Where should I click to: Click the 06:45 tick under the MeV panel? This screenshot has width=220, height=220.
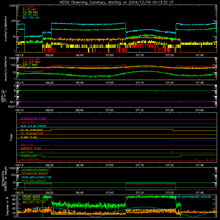click(x=79, y=83)
